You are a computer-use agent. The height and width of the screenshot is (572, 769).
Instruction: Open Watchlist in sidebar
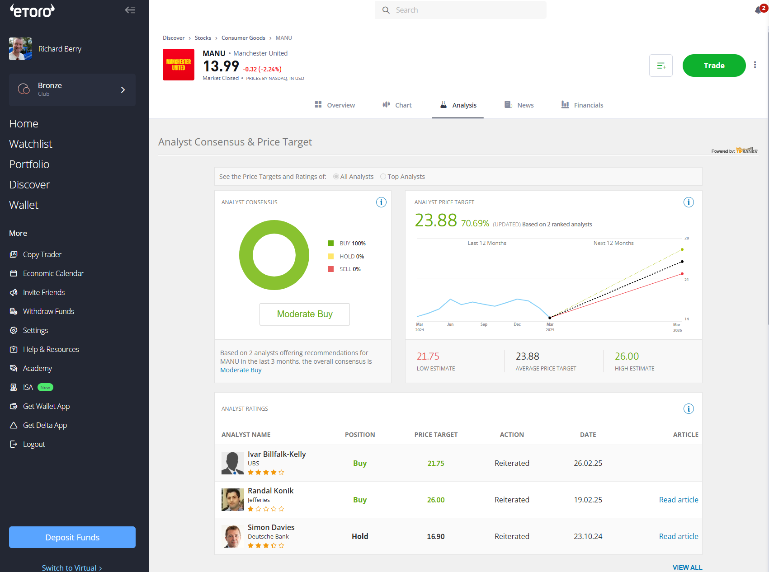point(31,144)
